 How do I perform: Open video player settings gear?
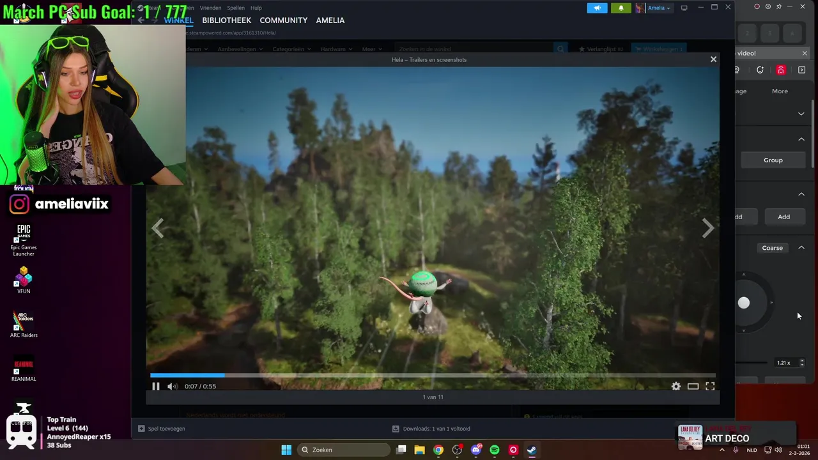(x=675, y=386)
